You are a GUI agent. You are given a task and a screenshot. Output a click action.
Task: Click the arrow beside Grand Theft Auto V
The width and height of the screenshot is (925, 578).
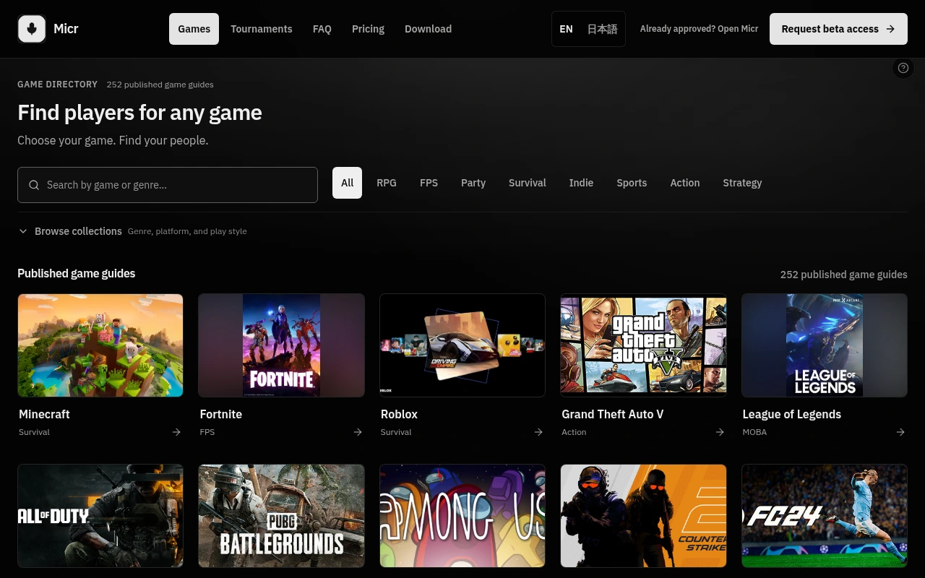[720, 432]
